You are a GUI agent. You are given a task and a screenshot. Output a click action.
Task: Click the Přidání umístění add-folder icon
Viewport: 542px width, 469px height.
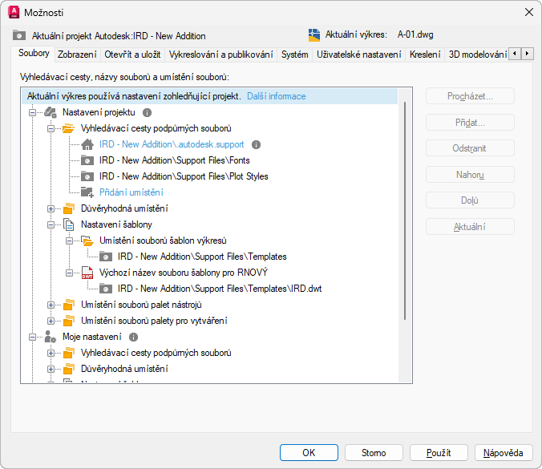pos(87,192)
